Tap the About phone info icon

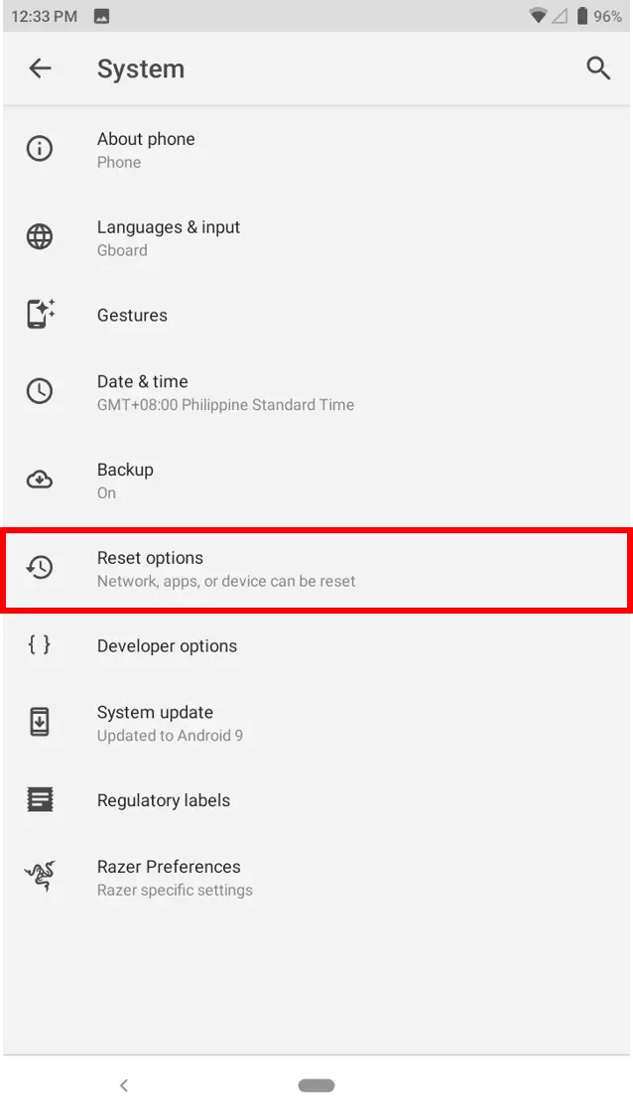tap(40, 149)
